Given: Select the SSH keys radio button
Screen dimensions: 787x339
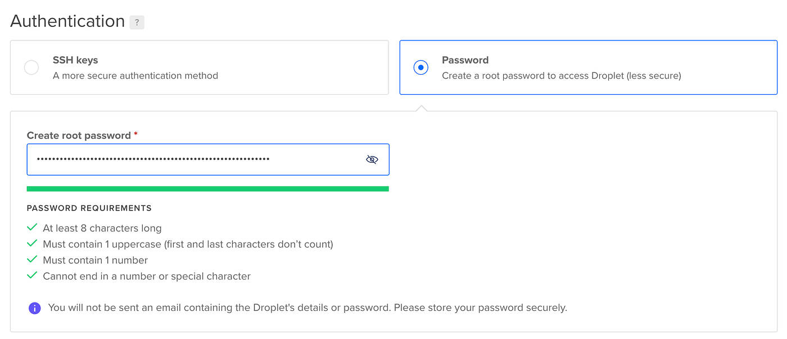Looking at the screenshot, I should pyautogui.click(x=31, y=67).
